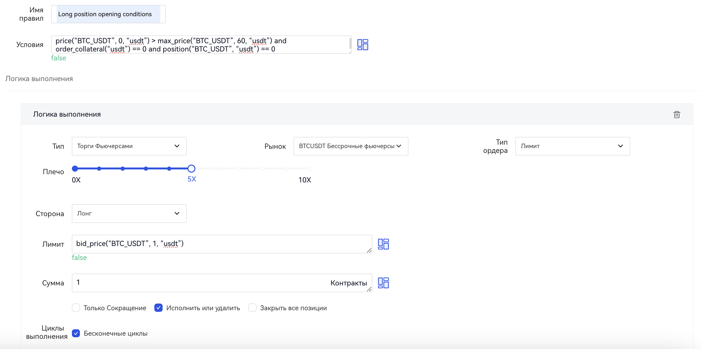Uncheck Исполнить или удалить checkbox
The height and width of the screenshot is (349, 702).
click(x=158, y=308)
